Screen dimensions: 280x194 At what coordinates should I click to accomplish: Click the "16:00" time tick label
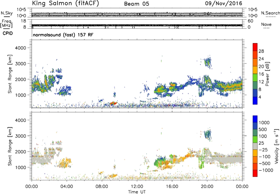coord(172,187)
